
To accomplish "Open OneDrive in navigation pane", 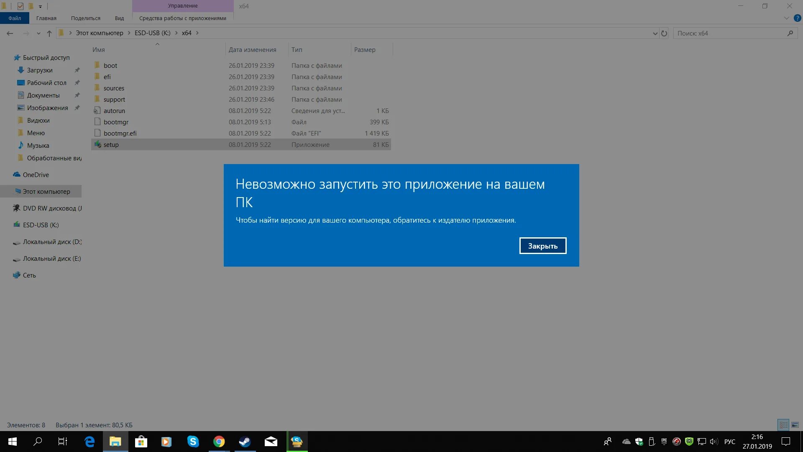I will click(x=36, y=175).
